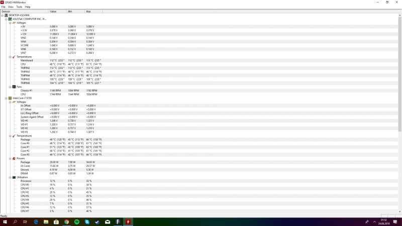Open the View menu

(x=11, y=7)
